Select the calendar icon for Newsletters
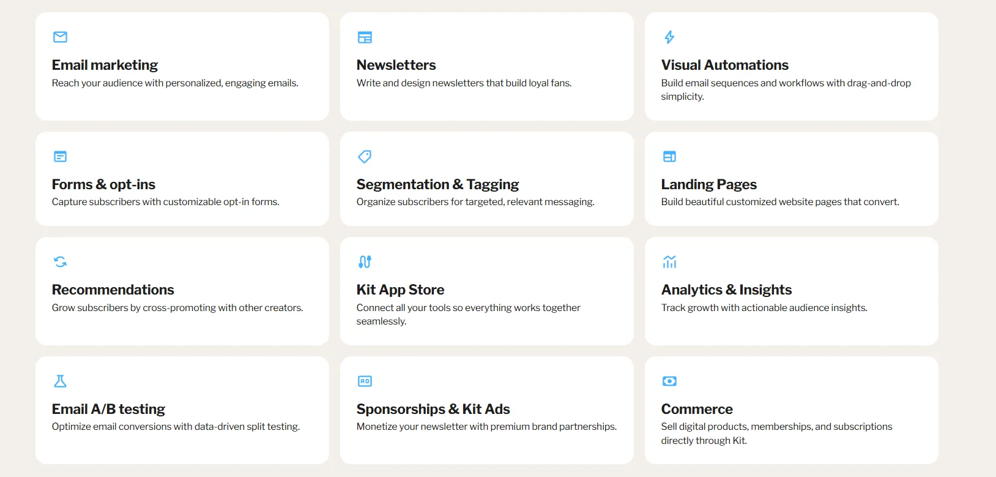The width and height of the screenshot is (996, 477). pos(365,37)
